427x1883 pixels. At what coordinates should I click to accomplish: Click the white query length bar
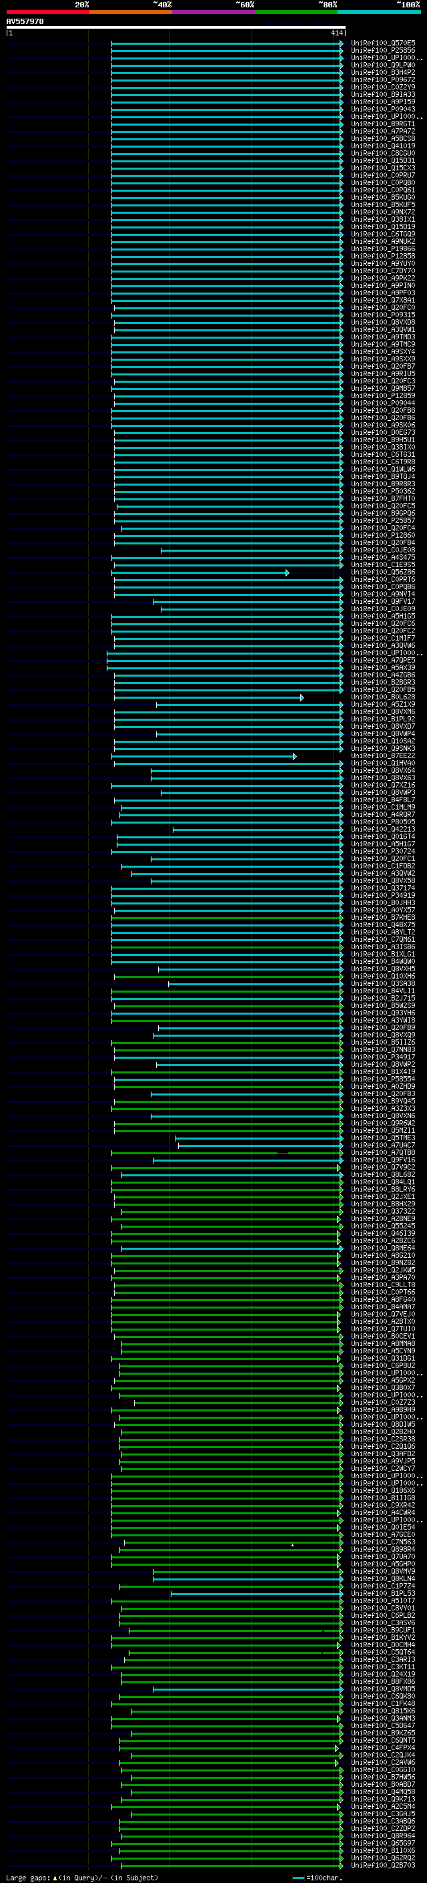pos(175,27)
